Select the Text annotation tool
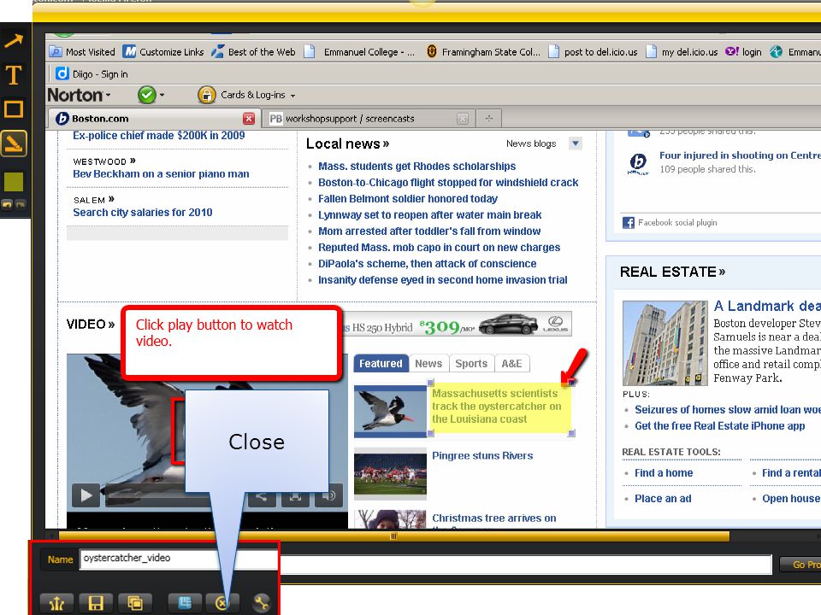Screen dimensions: 821x615 coord(14,75)
